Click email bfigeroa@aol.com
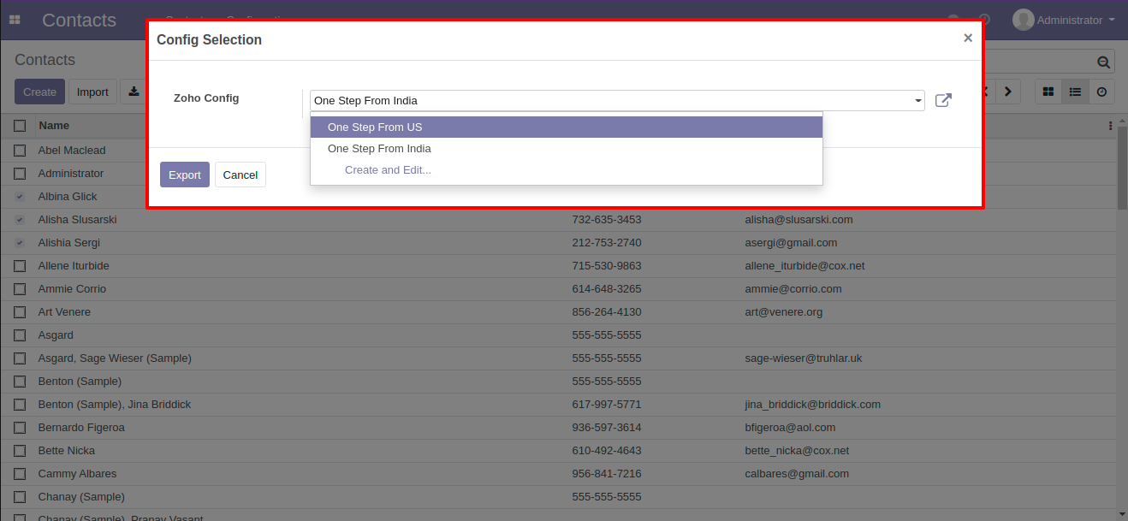The image size is (1128, 521). tap(790, 428)
